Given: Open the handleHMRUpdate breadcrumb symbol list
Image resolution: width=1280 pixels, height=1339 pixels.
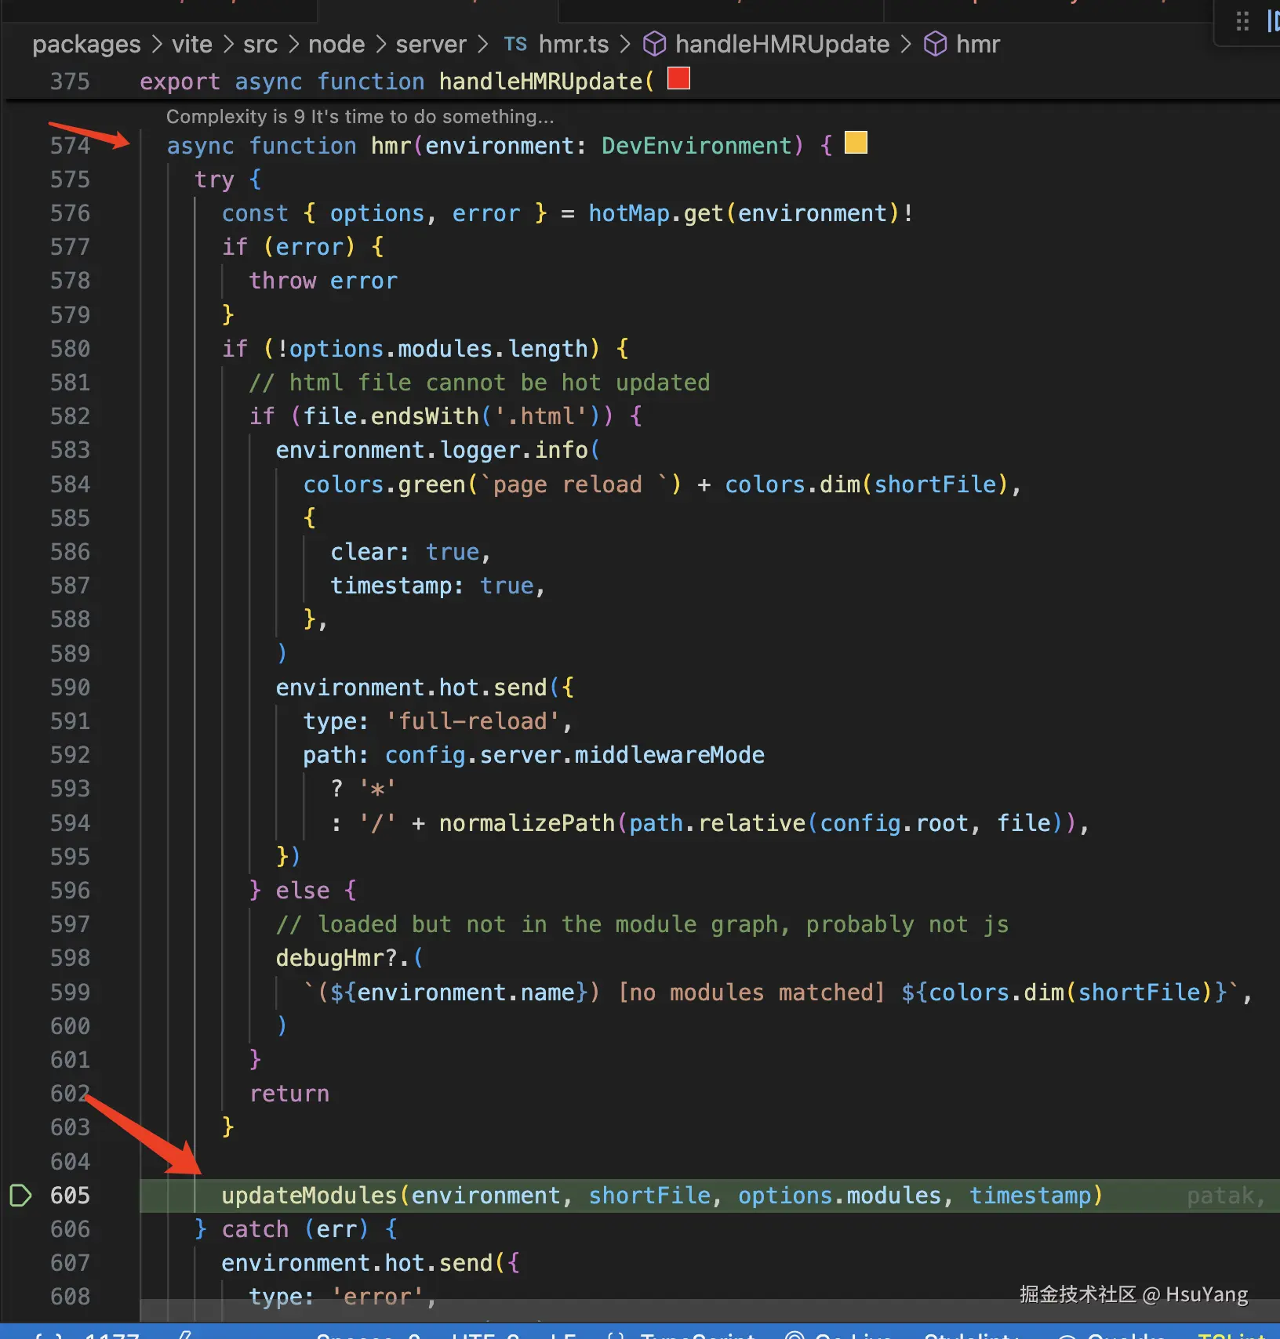Looking at the screenshot, I should pos(782,44).
